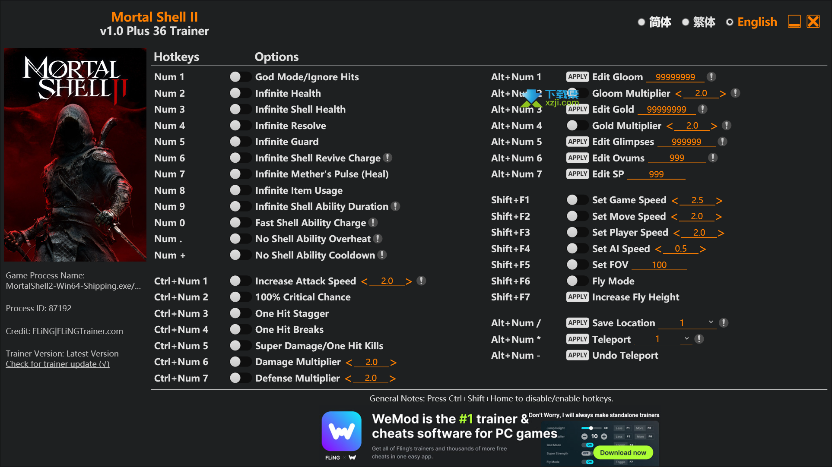Apply Edit Ovums value
This screenshot has height=467, width=832.
pos(578,158)
